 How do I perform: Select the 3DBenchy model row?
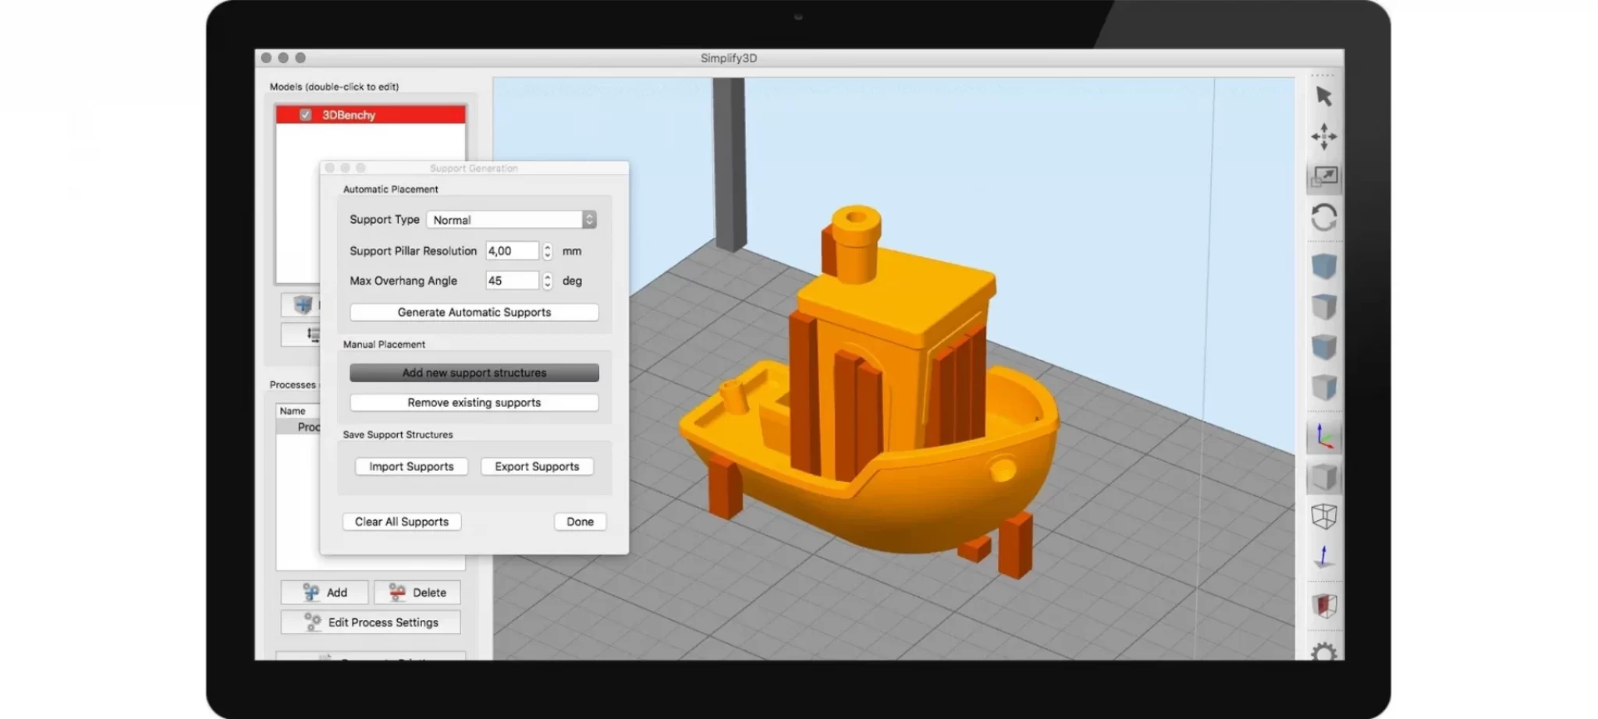[371, 115]
